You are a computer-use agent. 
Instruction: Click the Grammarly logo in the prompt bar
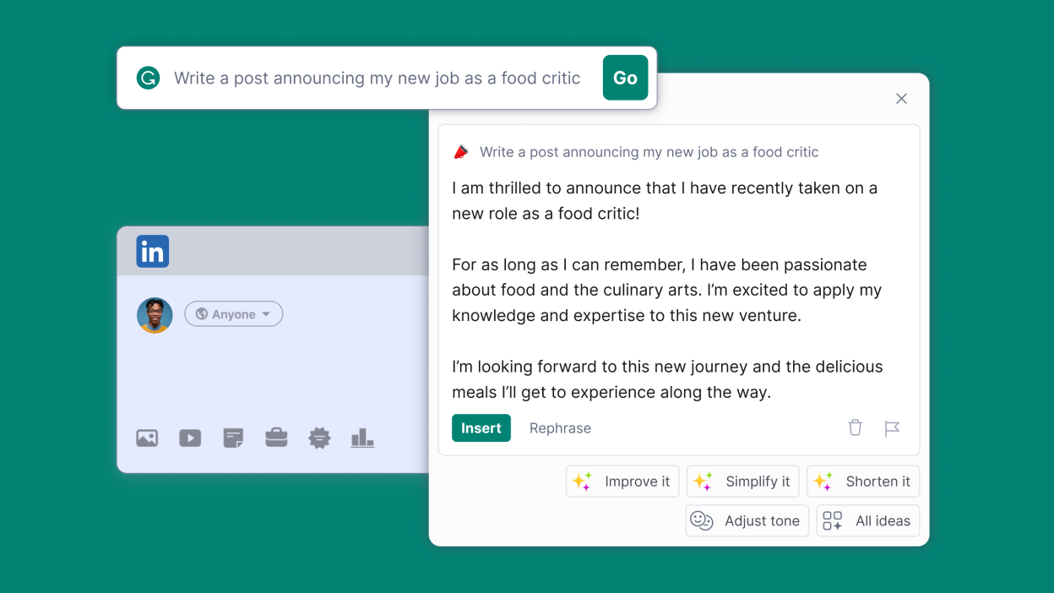click(x=148, y=78)
